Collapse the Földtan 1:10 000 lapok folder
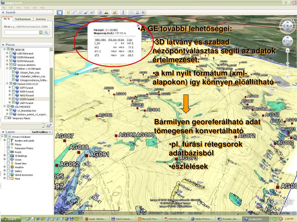 (x=7, y=68)
